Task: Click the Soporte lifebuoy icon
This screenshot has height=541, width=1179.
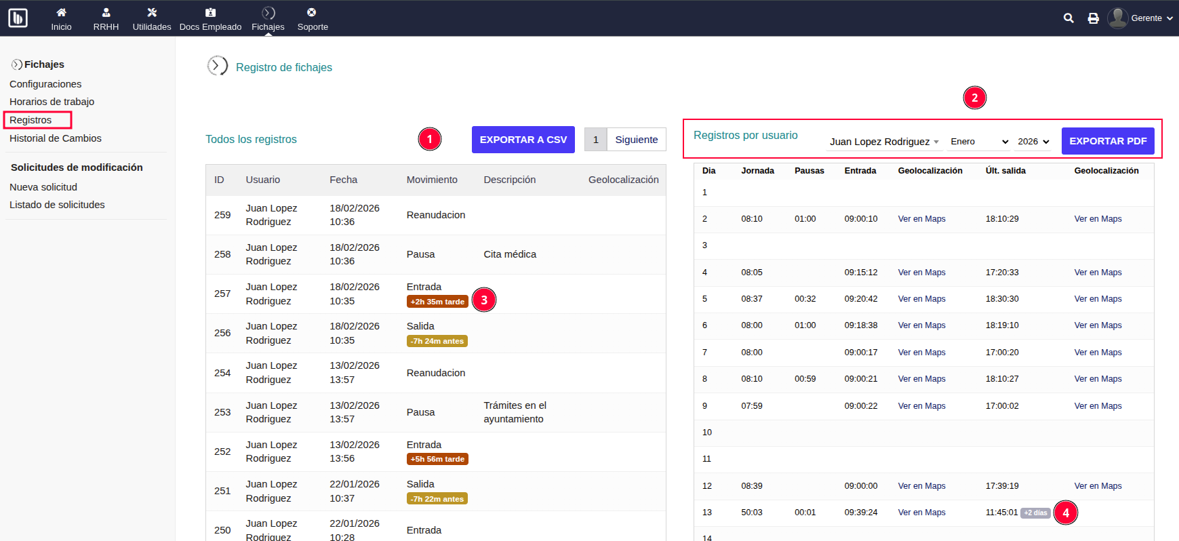Action: pyautogui.click(x=312, y=12)
